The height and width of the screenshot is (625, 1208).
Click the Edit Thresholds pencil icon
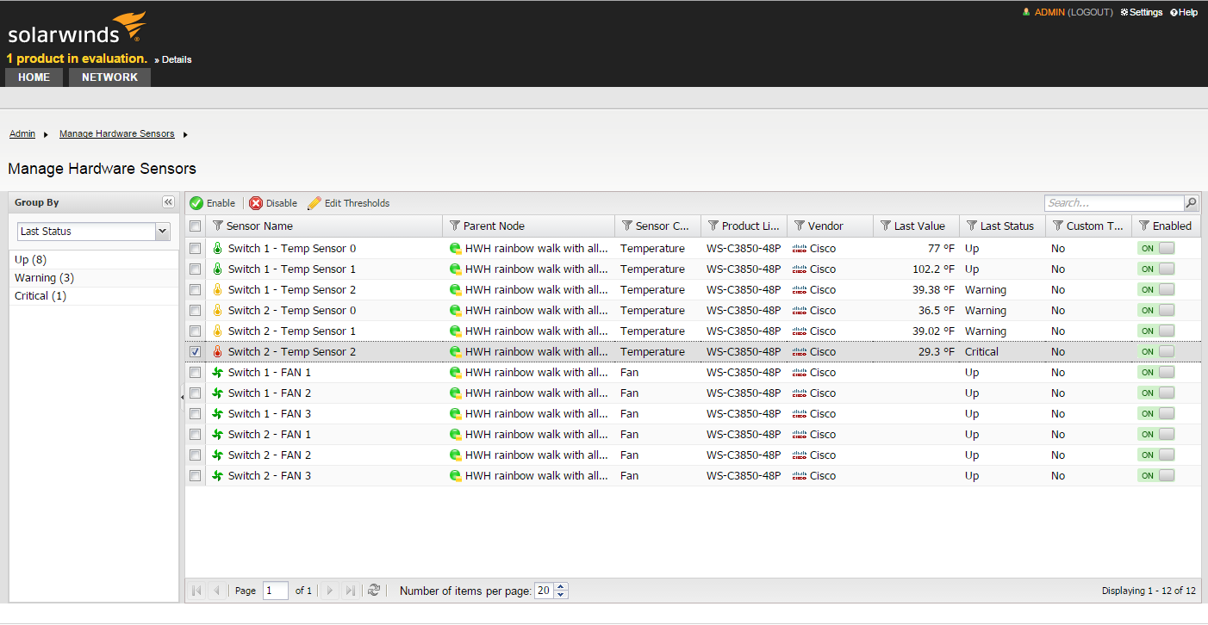point(314,203)
